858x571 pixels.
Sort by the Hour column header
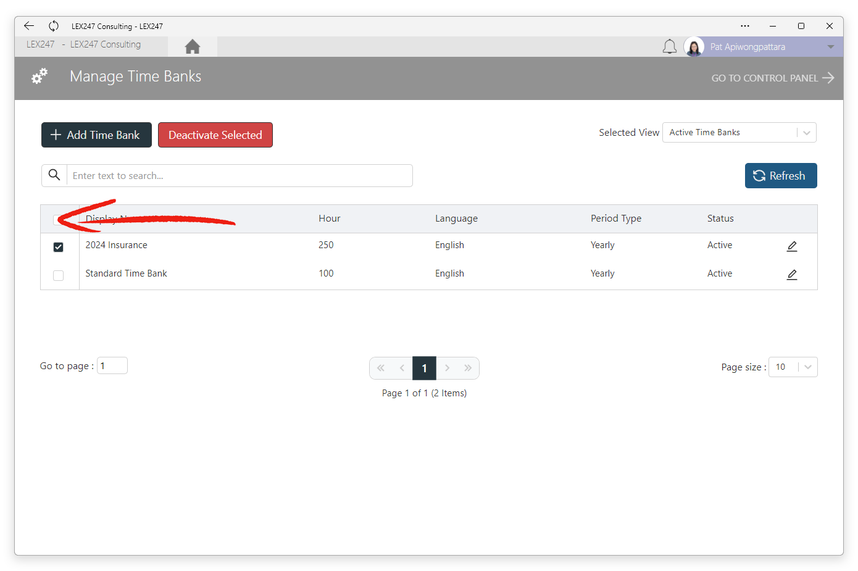[330, 219]
